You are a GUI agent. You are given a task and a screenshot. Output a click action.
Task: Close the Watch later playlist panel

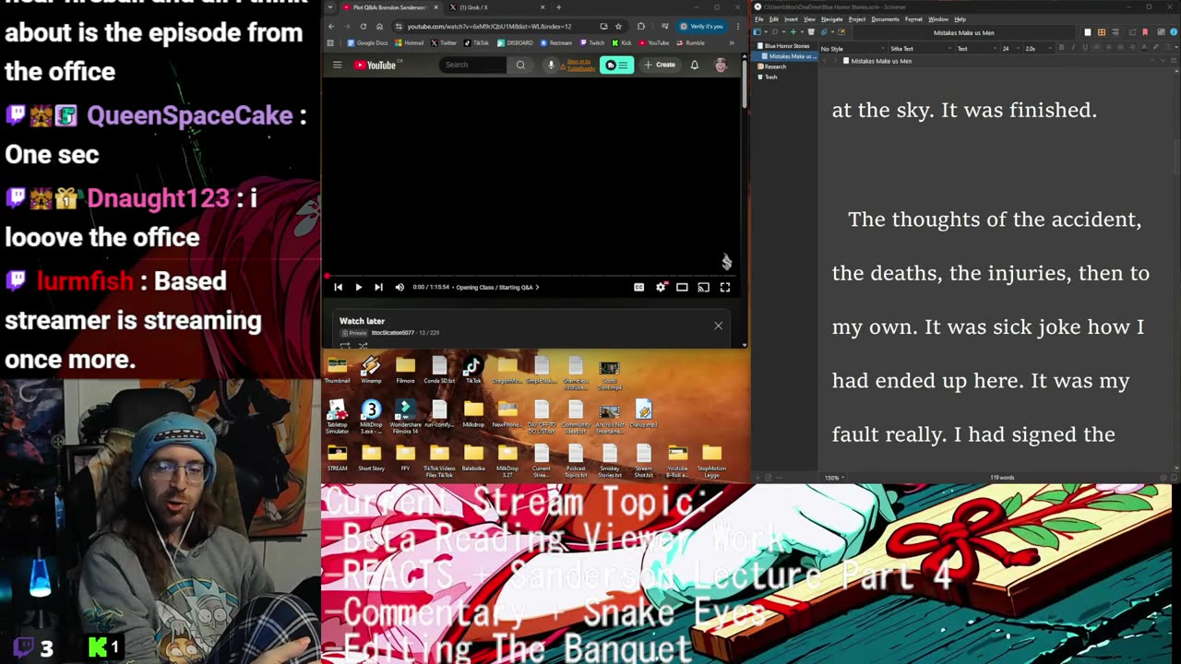coord(718,326)
